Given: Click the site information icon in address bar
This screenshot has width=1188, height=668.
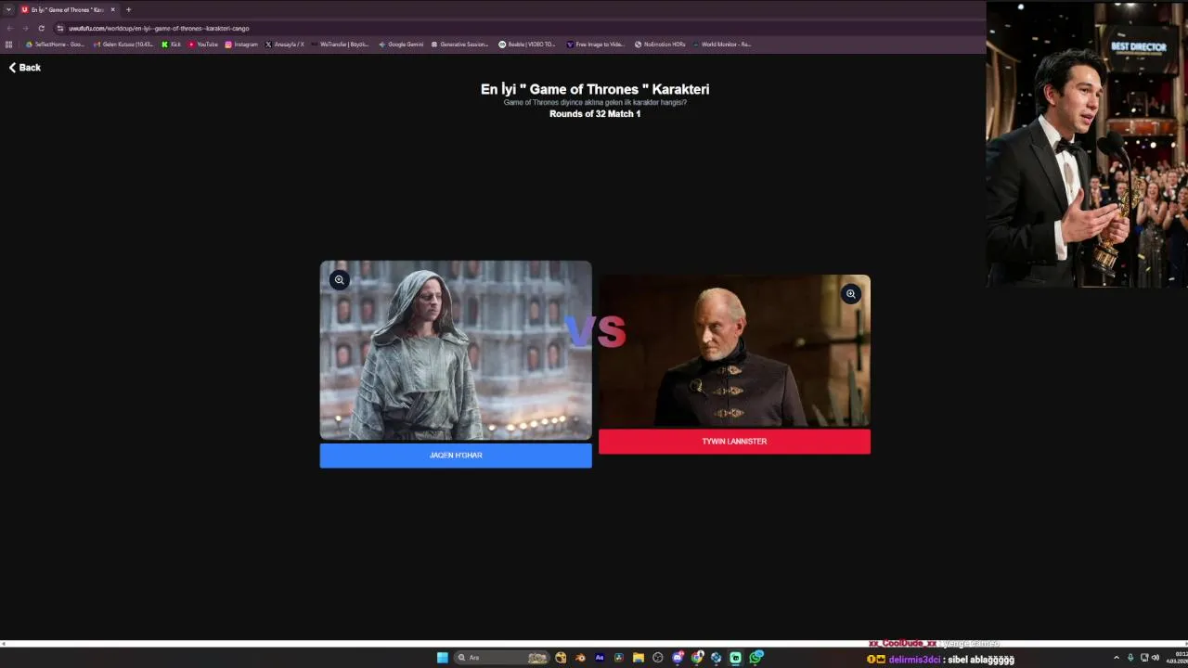Looking at the screenshot, I should pyautogui.click(x=60, y=28).
